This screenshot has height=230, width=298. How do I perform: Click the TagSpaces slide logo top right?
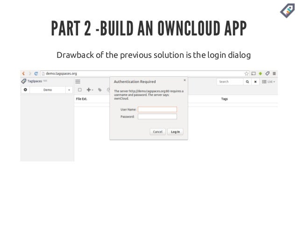coord(287,10)
